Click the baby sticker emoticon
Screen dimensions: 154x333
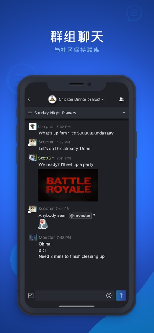point(43,224)
